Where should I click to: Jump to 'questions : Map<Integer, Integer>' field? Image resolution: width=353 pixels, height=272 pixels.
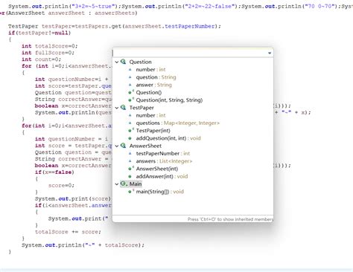178,123
